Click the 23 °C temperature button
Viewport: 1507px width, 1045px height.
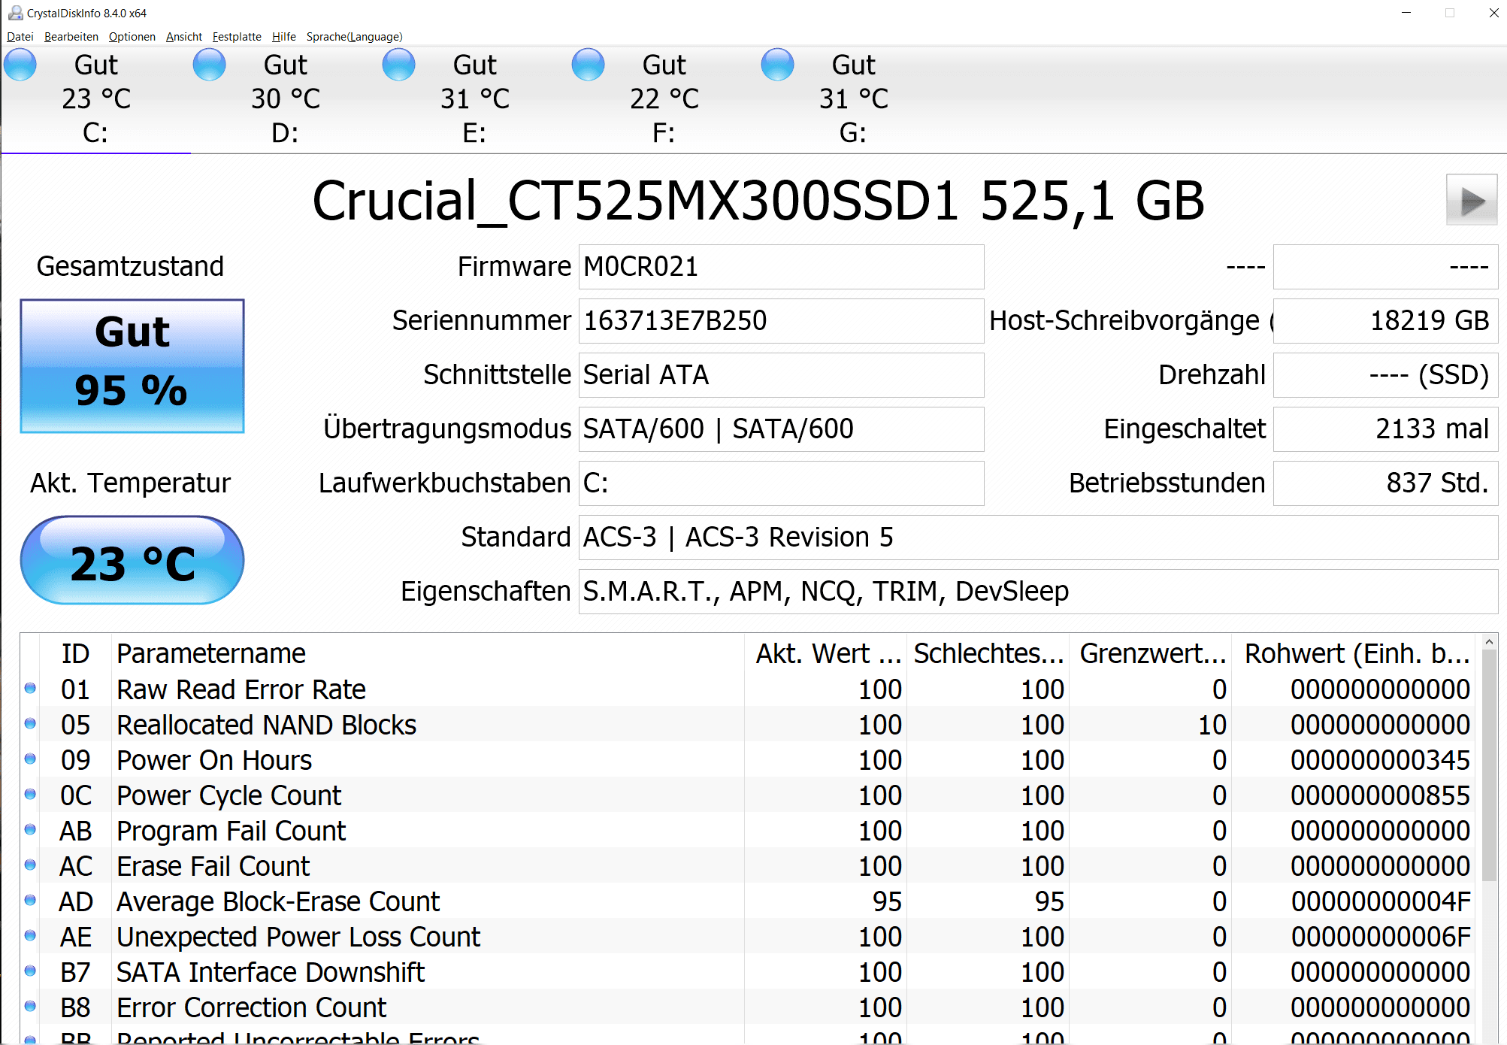[x=132, y=561]
